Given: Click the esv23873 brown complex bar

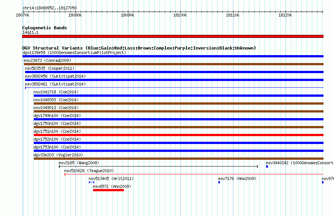Looking at the screenshot, I should coord(174,64).
